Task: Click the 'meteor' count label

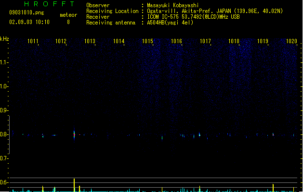Action: pyautogui.click(x=68, y=15)
